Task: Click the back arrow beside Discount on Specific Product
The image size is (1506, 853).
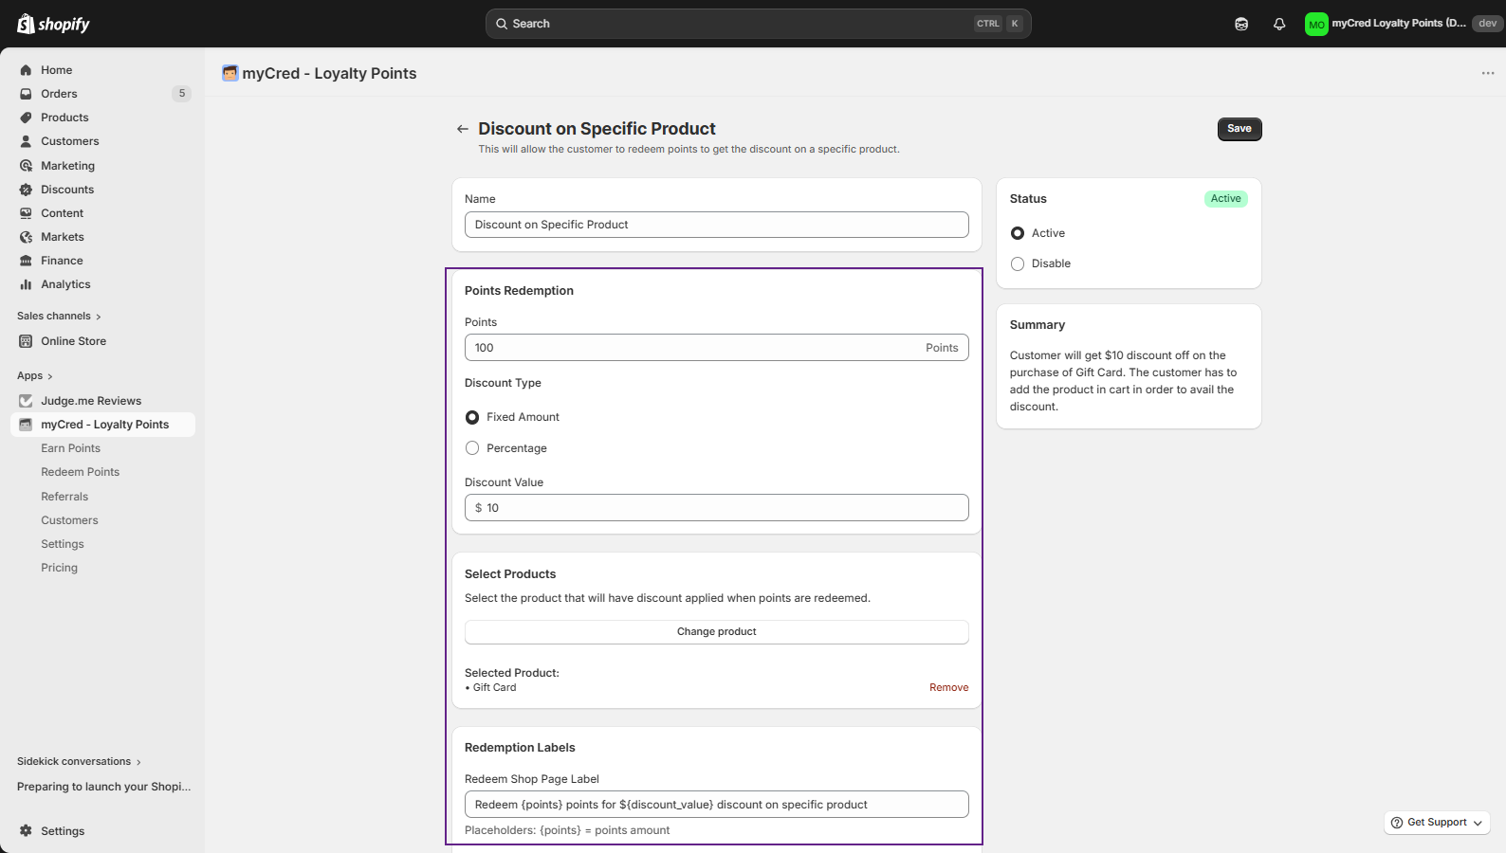Action: (x=462, y=129)
